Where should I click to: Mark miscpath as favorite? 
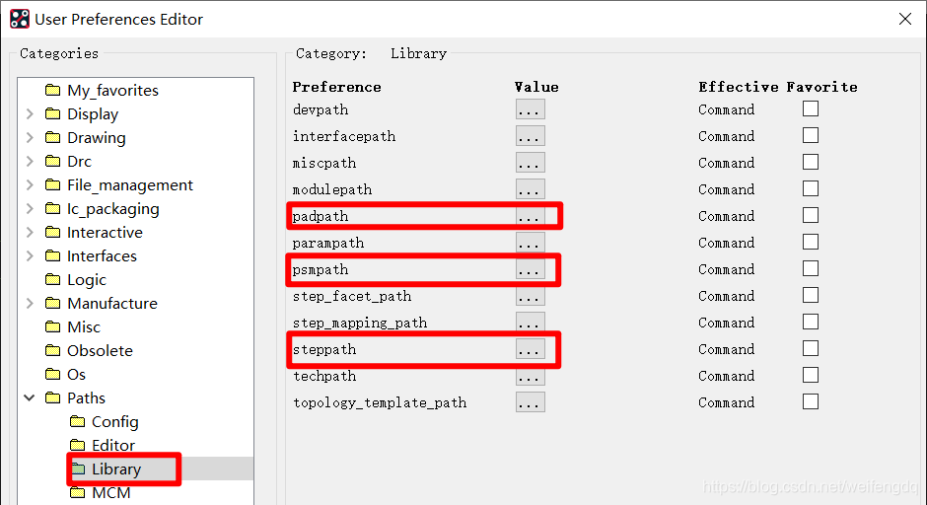[x=811, y=162]
